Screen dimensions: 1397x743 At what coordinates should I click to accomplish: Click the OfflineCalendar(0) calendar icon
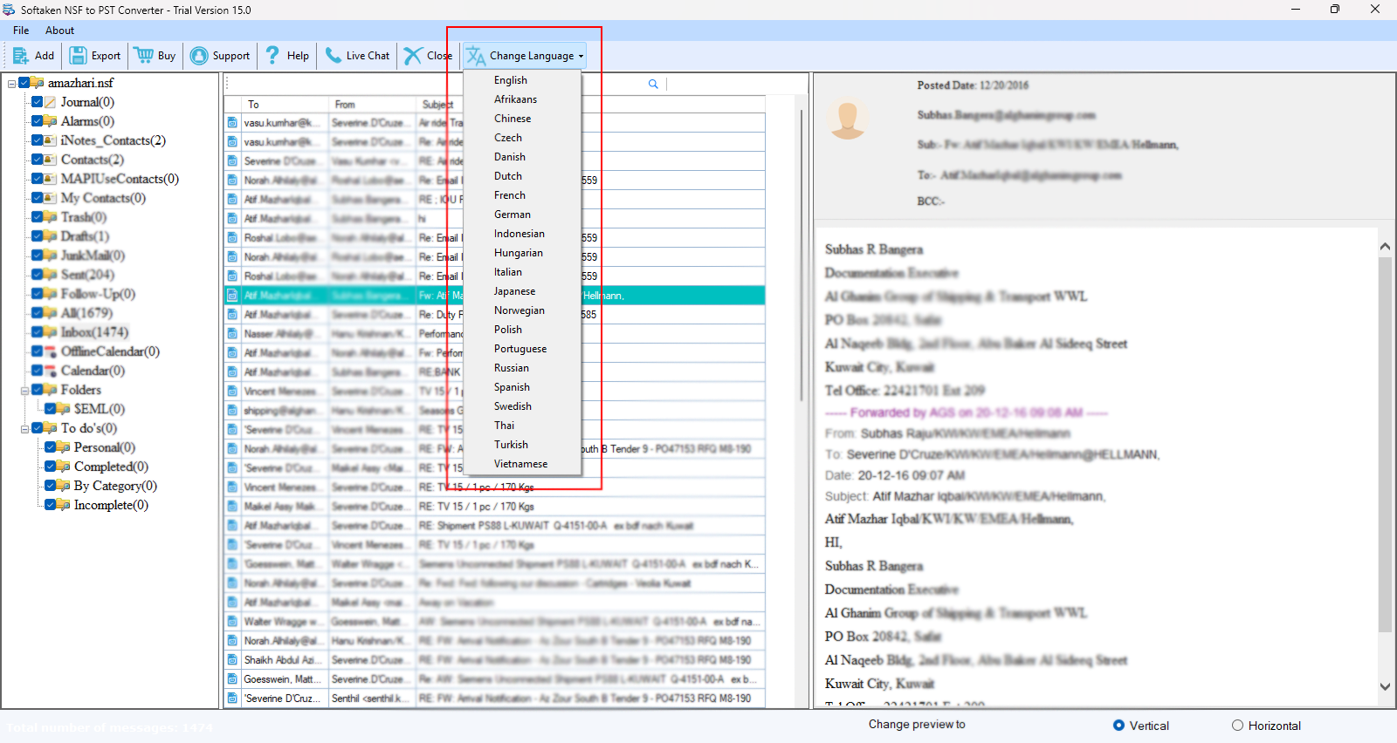(x=51, y=351)
